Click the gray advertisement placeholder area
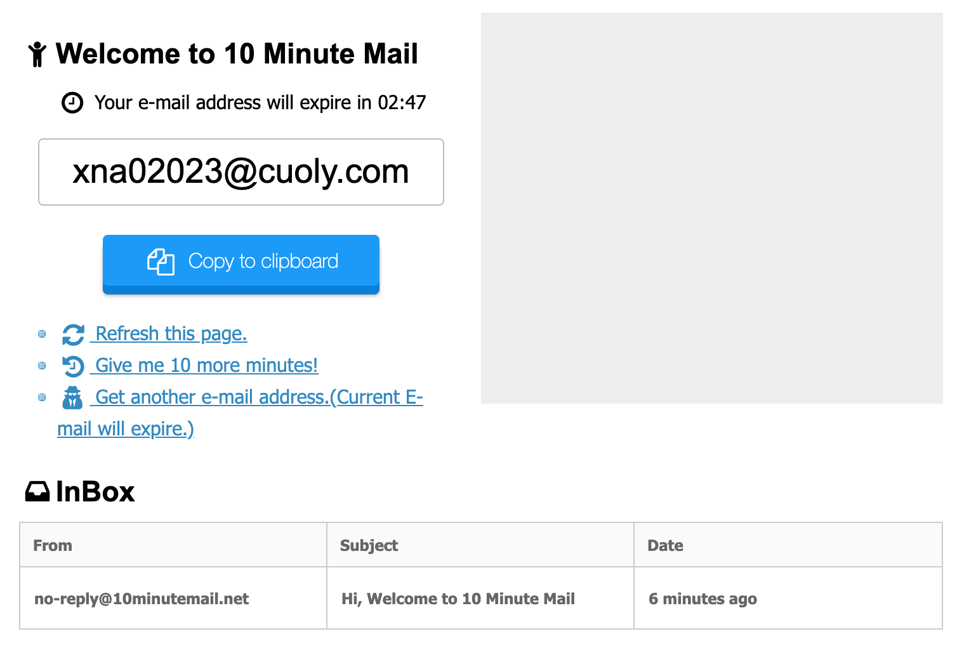957x655 pixels. [x=711, y=208]
